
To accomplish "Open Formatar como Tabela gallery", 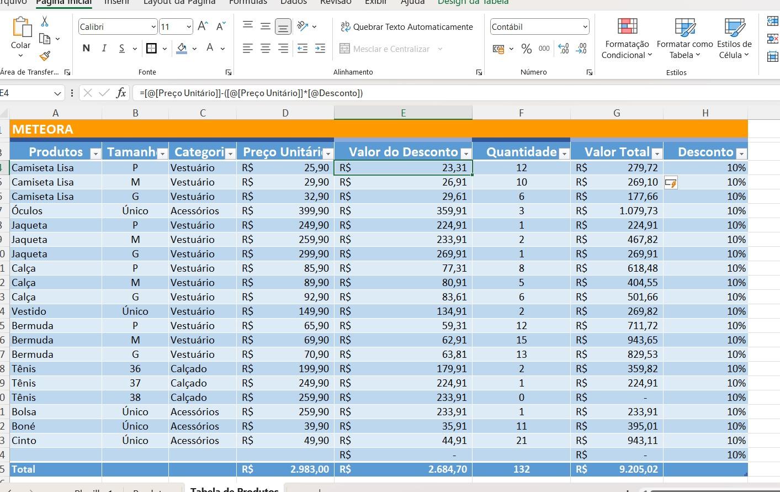I will (685, 38).
